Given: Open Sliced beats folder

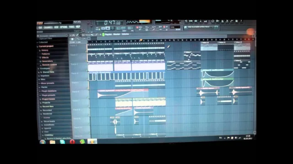Looking at the screenshot, I should [49, 121].
